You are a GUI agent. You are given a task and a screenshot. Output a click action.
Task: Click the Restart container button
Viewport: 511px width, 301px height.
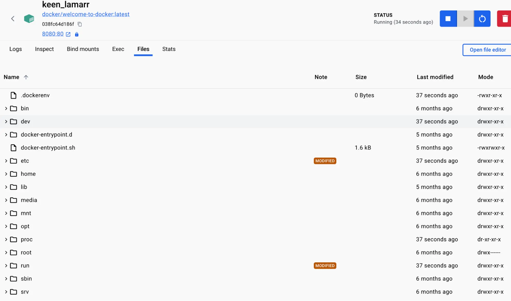(x=482, y=19)
